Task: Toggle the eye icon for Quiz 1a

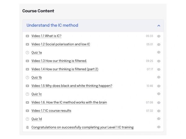Action: 159,53
